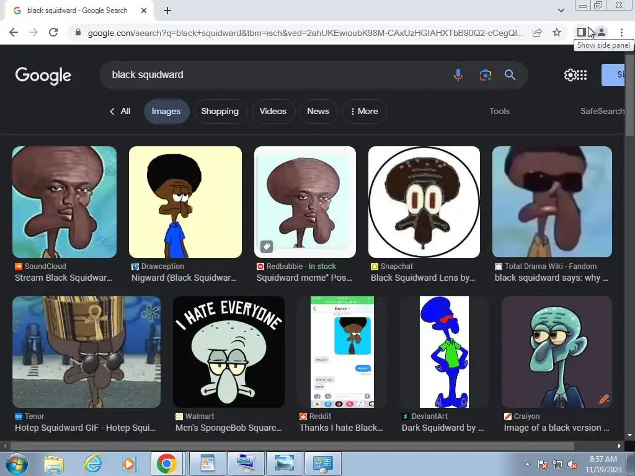Image resolution: width=635 pixels, height=476 pixels.
Task: Click the muted volume tray icon
Action: tap(572, 464)
